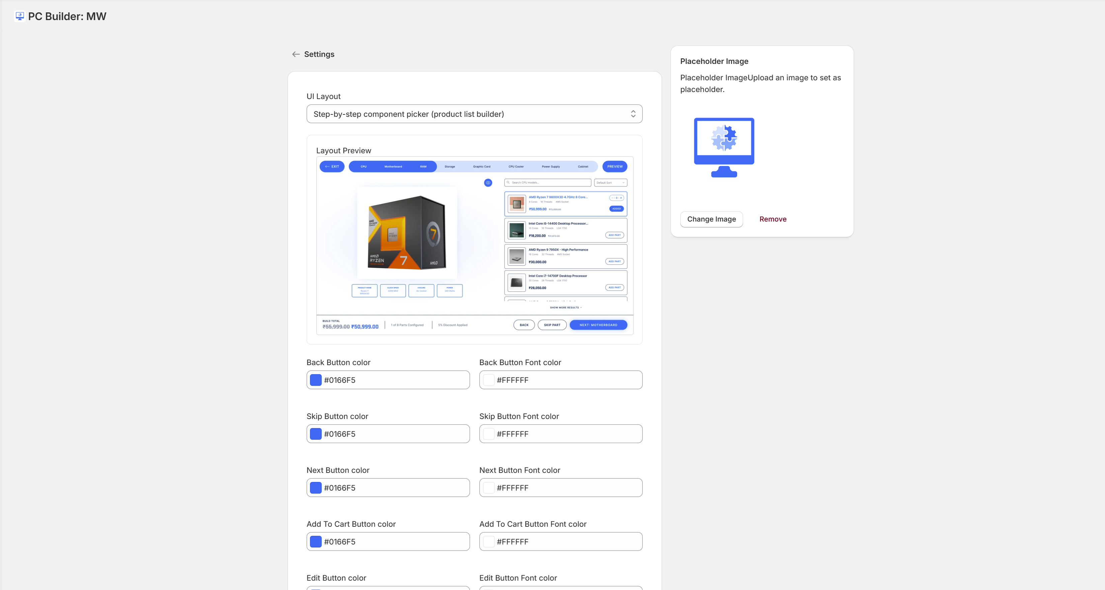Open the Default Sort dropdown in the preview
This screenshot has height=590, width=1105.
[x=610, y=183]
